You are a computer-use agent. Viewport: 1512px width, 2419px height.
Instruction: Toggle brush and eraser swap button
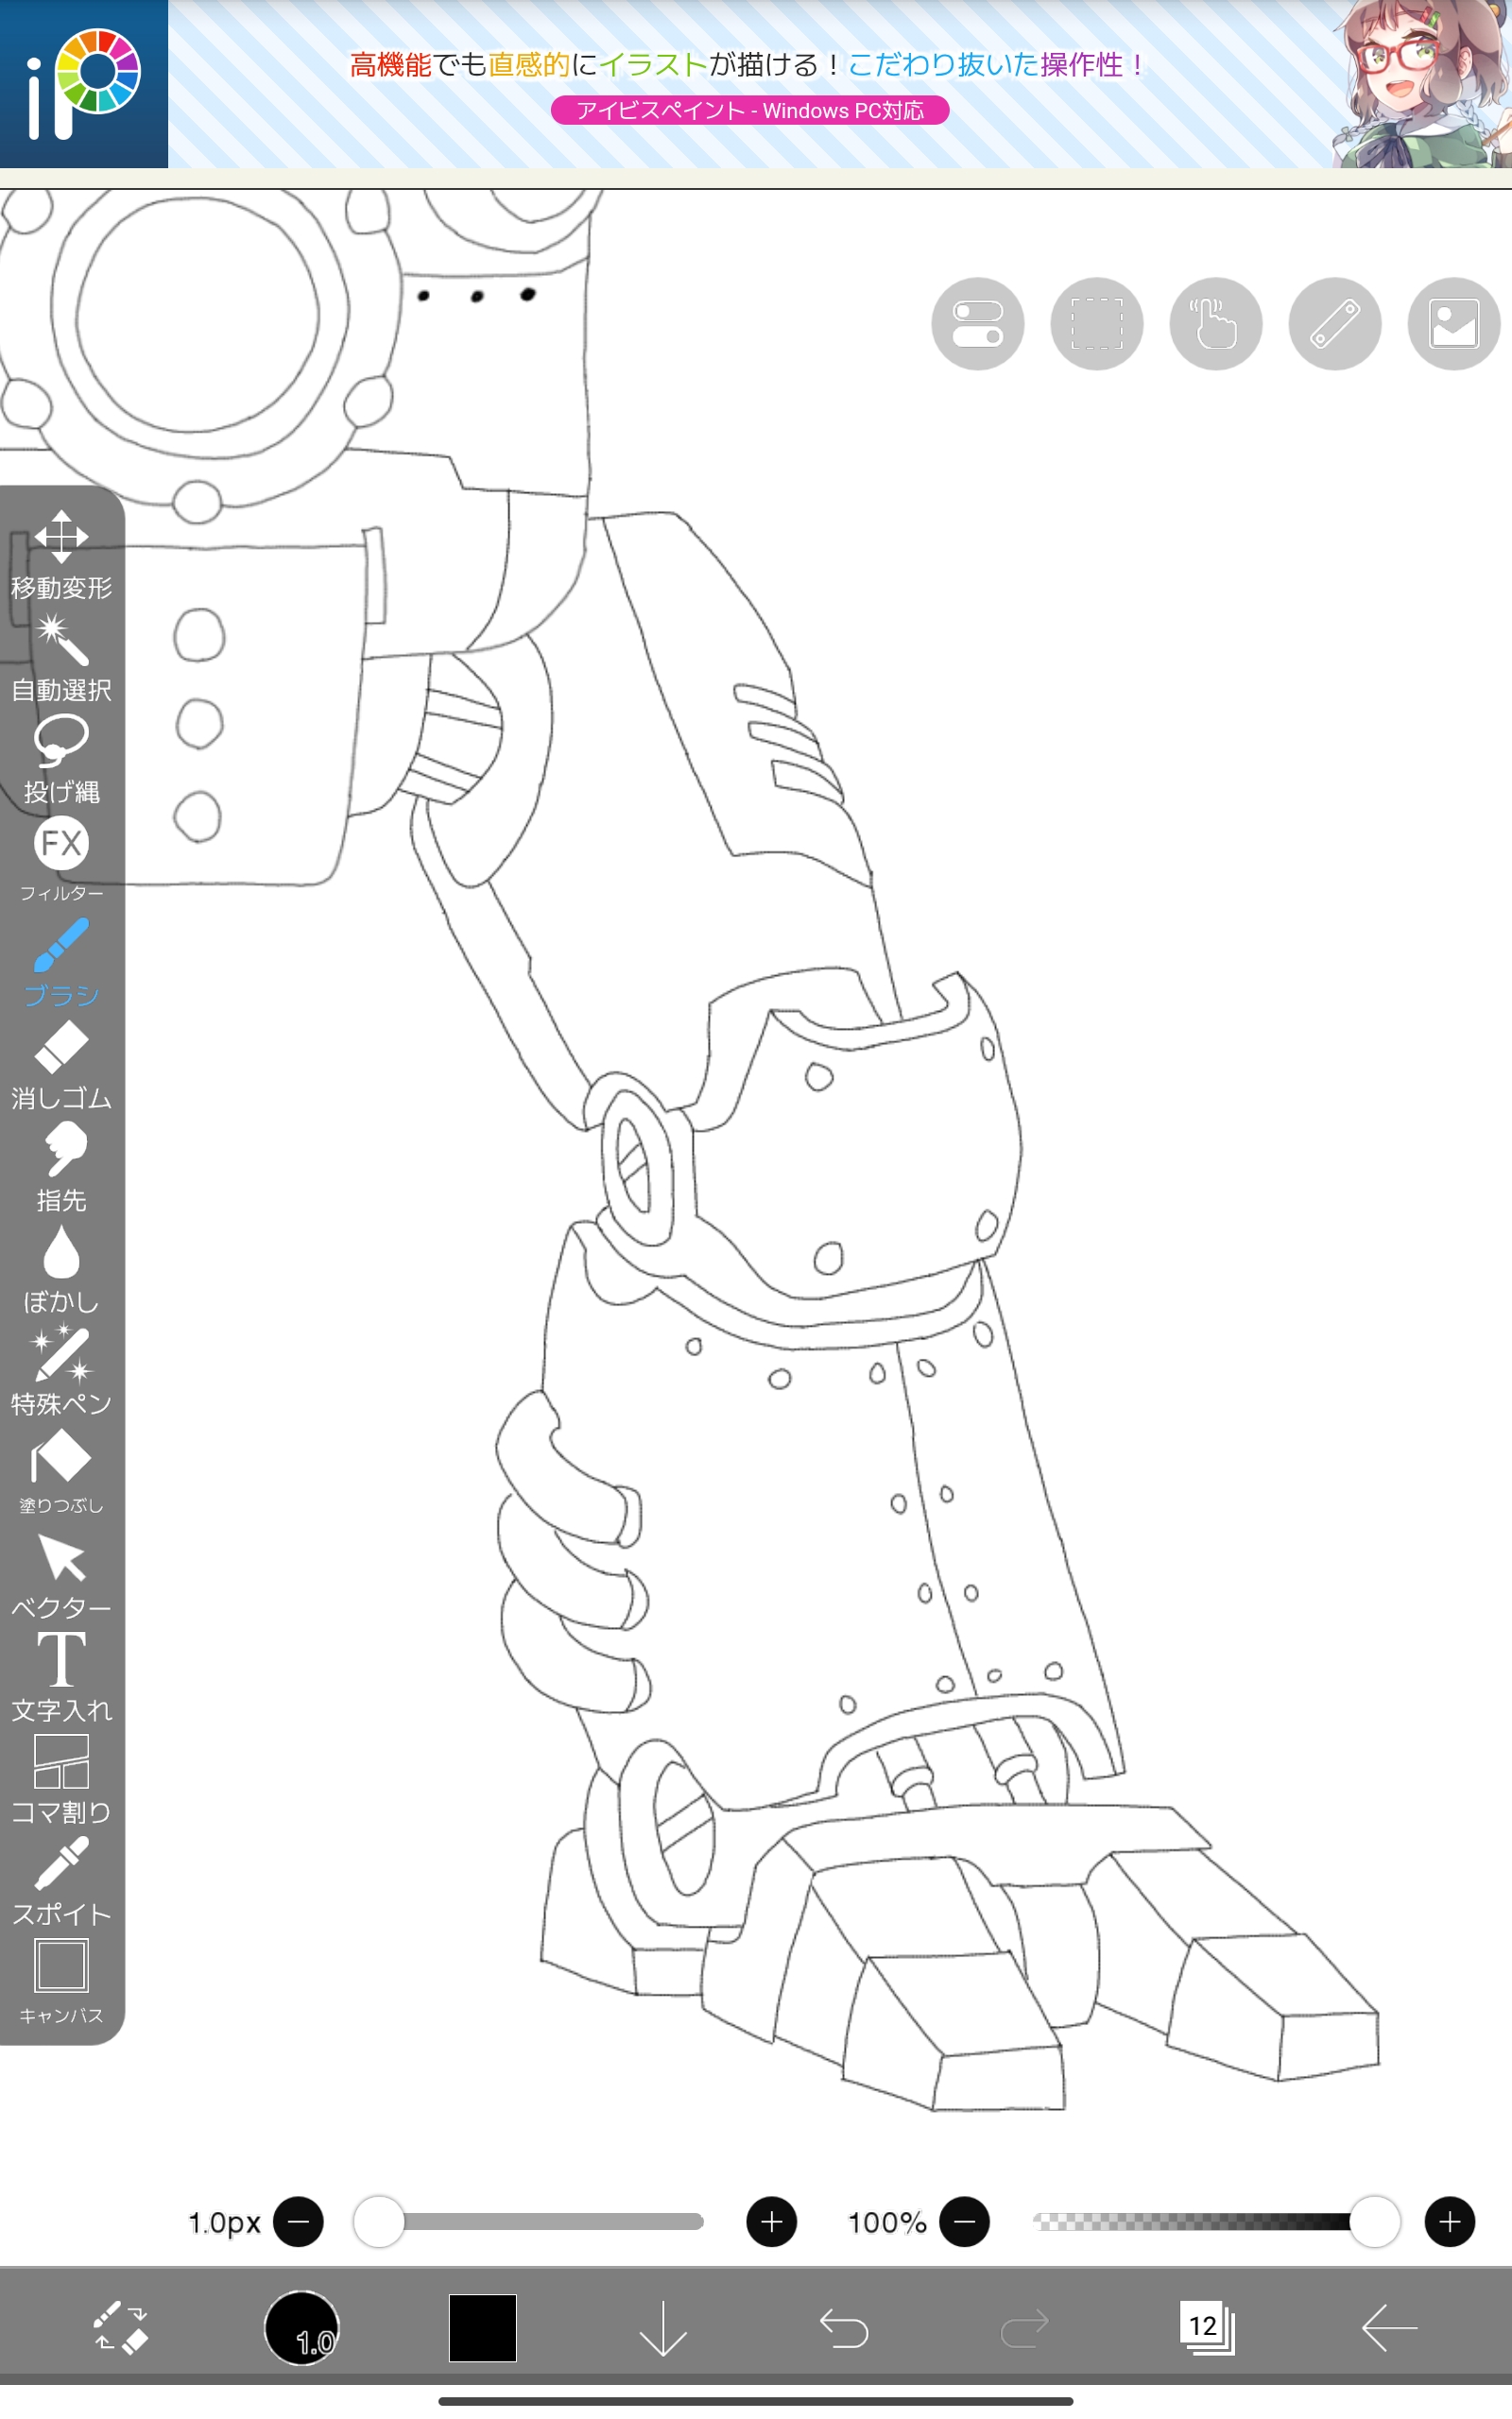click(121, 2327)
